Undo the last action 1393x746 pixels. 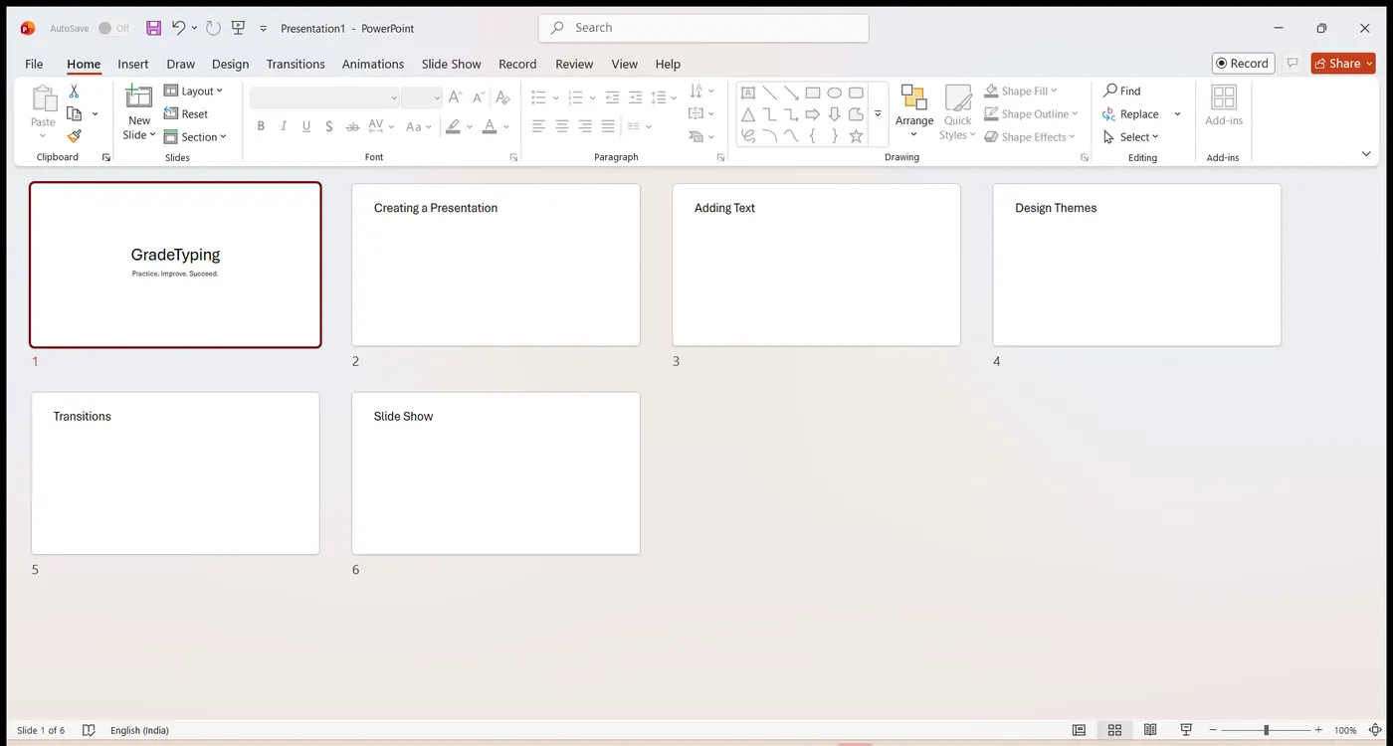[178, 28]
